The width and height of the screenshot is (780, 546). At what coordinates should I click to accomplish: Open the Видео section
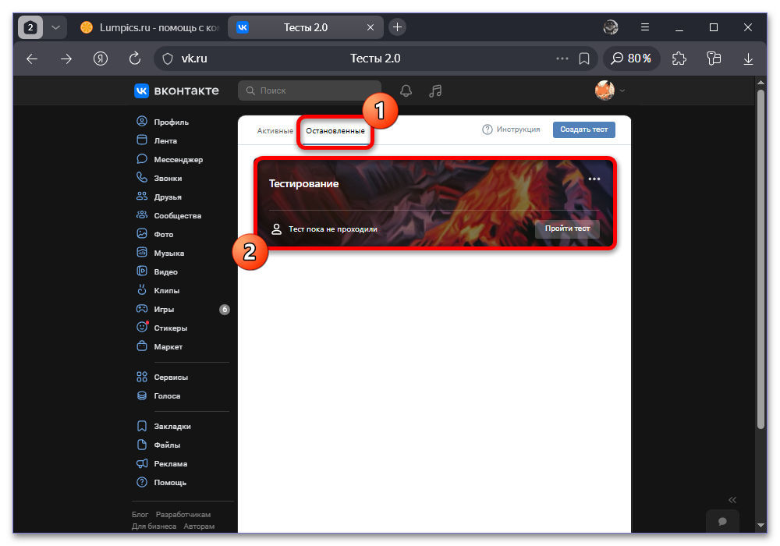click(x=158, y=272)
